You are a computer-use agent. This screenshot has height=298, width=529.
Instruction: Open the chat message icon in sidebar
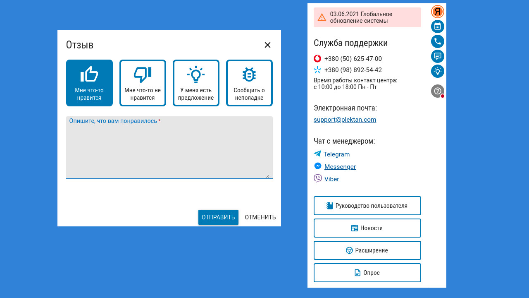point(438,56)
